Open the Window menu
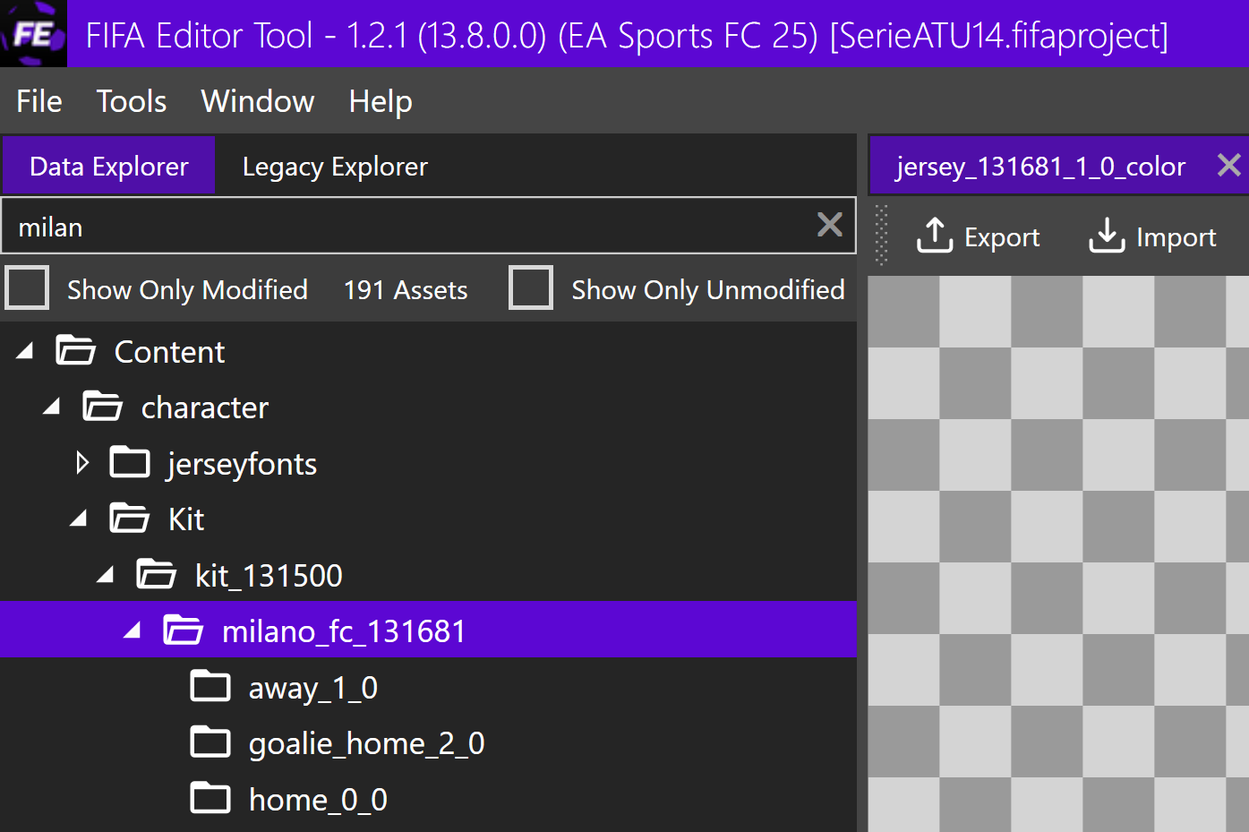 [258, 101]
